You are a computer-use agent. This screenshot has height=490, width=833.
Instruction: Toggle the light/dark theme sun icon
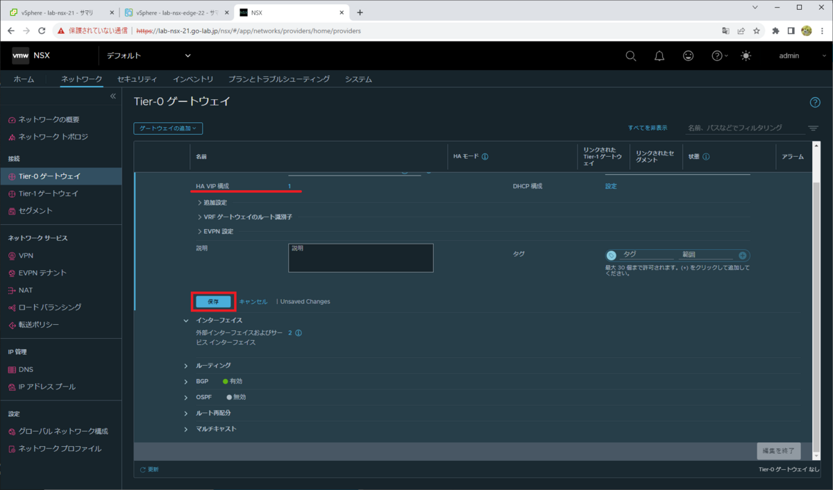pos(746,56)
